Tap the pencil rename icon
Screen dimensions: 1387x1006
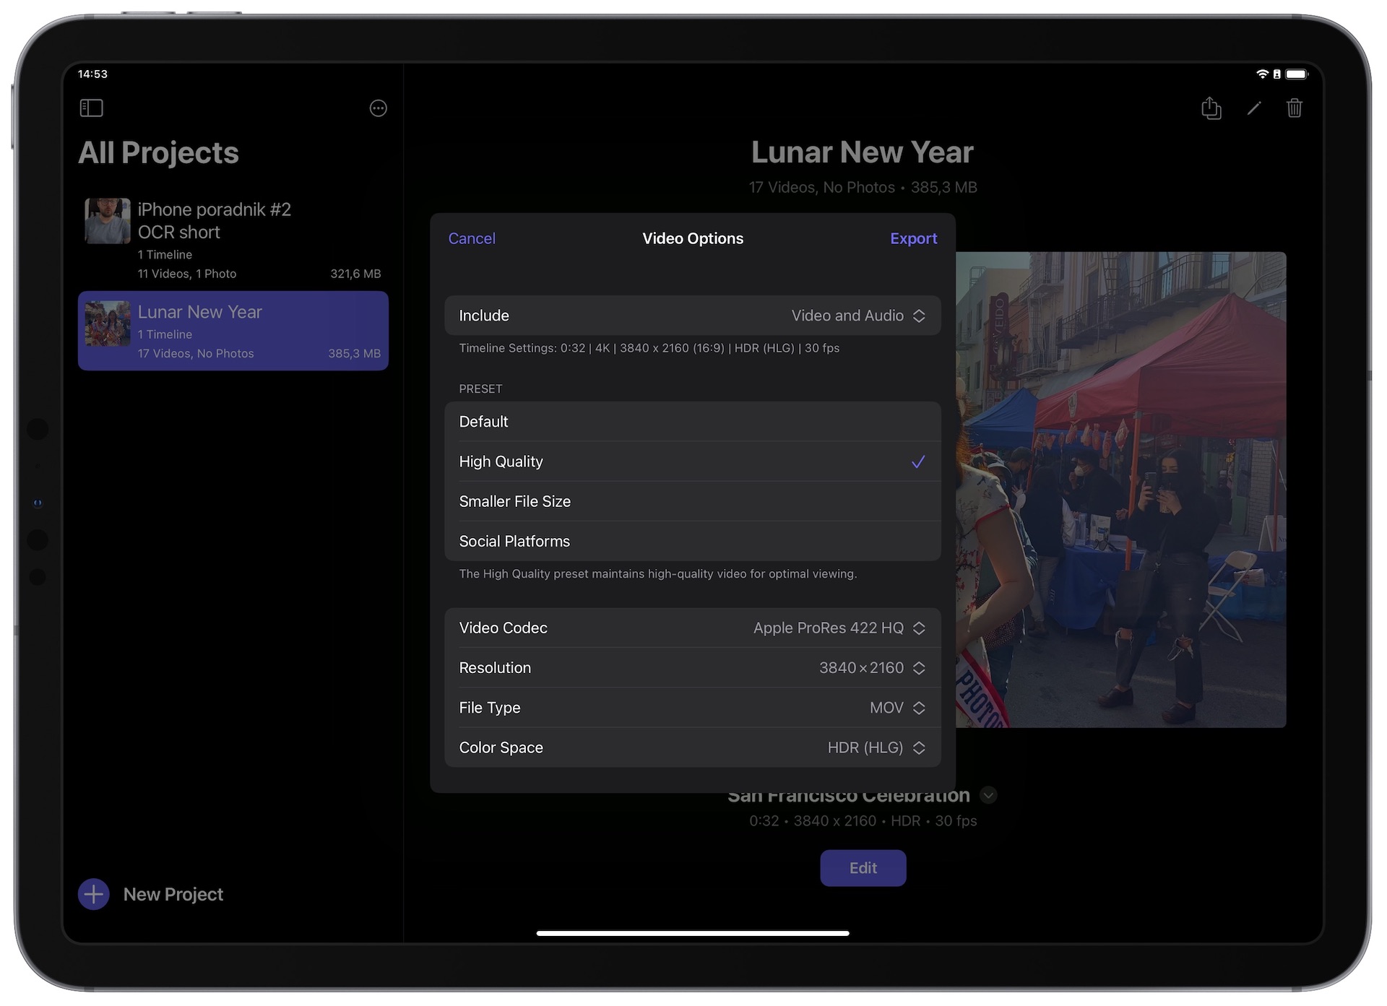[1254, 108]
